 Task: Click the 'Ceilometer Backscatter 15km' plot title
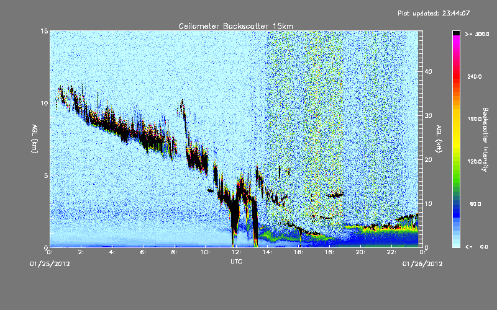pos(235,26)
